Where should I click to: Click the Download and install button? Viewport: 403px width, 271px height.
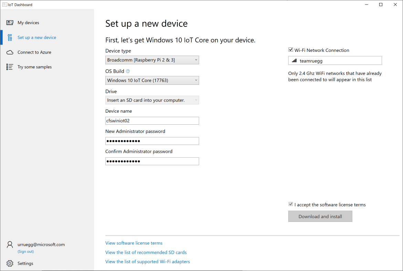click(320, 216)
